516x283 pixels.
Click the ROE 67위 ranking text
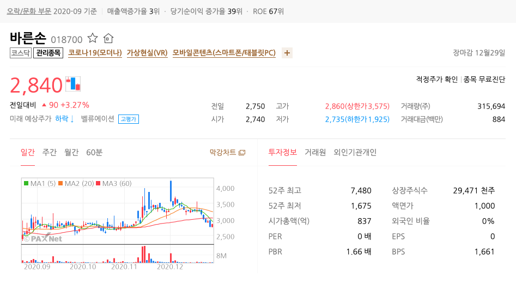click(x=268, y=11)
